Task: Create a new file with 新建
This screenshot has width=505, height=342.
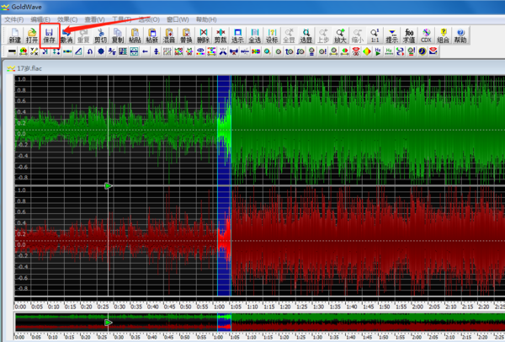Action: click(x=14, y=35)
